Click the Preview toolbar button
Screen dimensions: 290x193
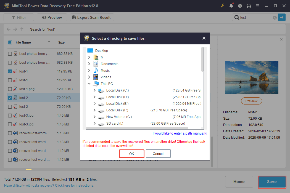[52, 17]
